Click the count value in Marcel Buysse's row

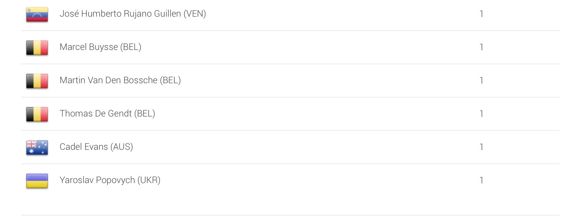coord(481,47)
